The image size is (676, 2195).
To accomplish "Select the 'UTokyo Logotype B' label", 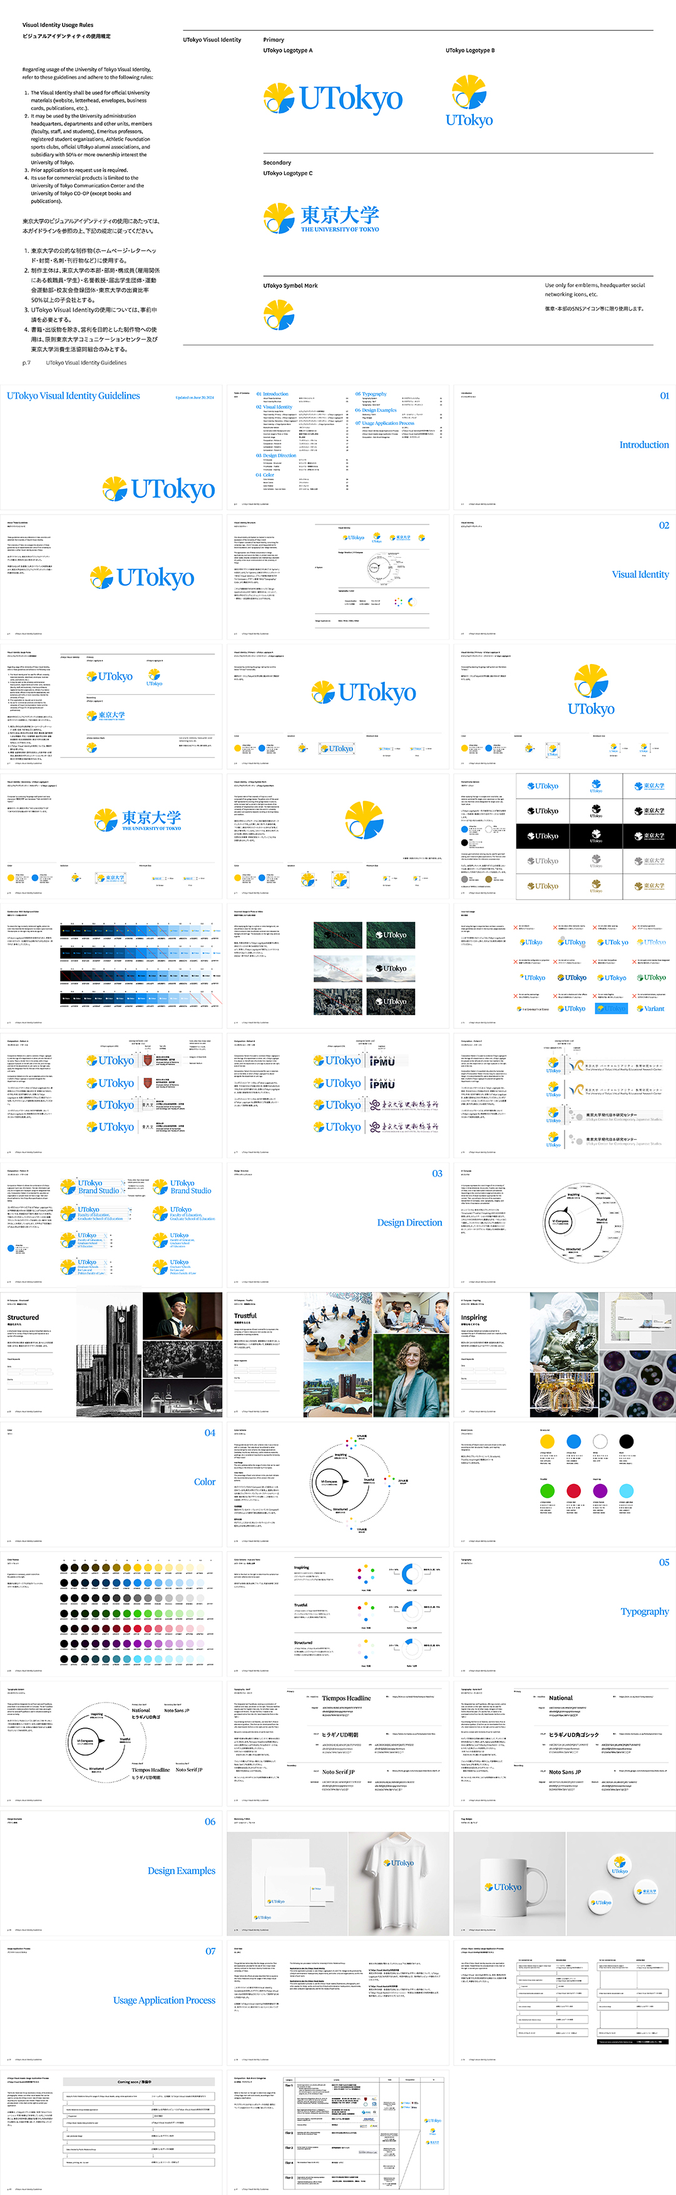I will tap(469, 50).
